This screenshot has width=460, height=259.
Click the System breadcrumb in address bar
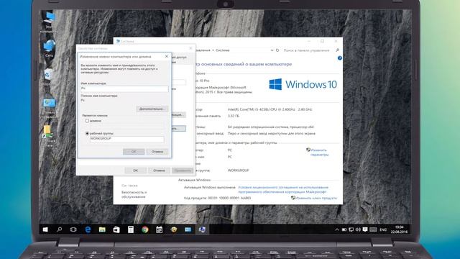tap(223, 50)
